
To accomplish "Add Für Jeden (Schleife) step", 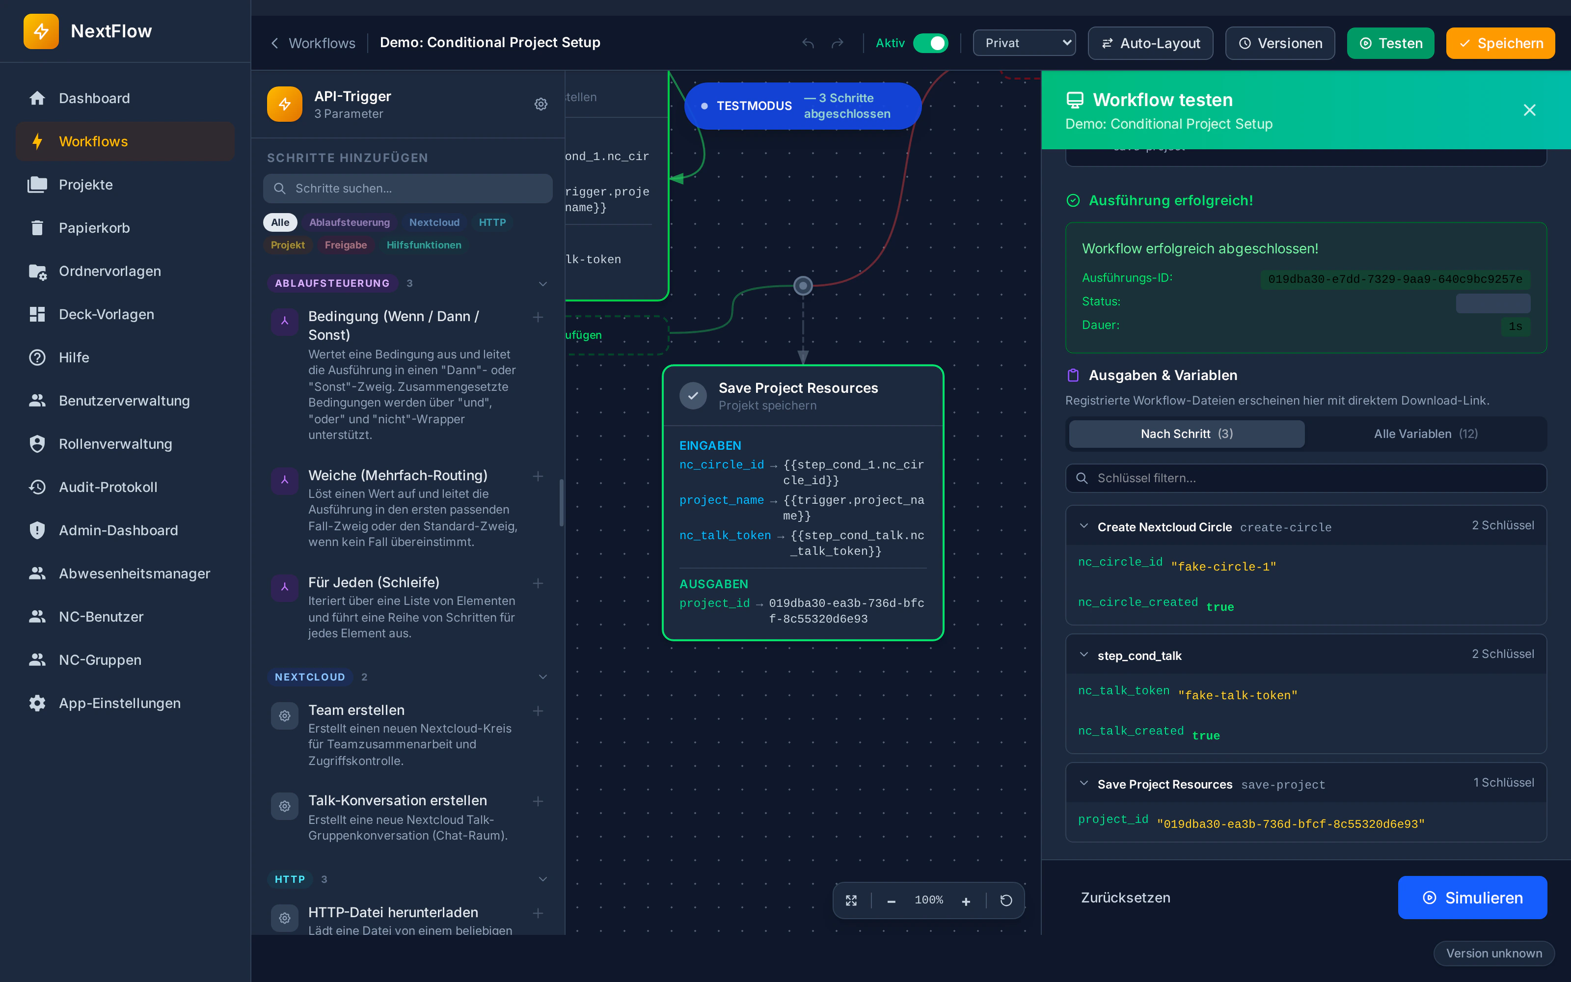I will (538, 583).
